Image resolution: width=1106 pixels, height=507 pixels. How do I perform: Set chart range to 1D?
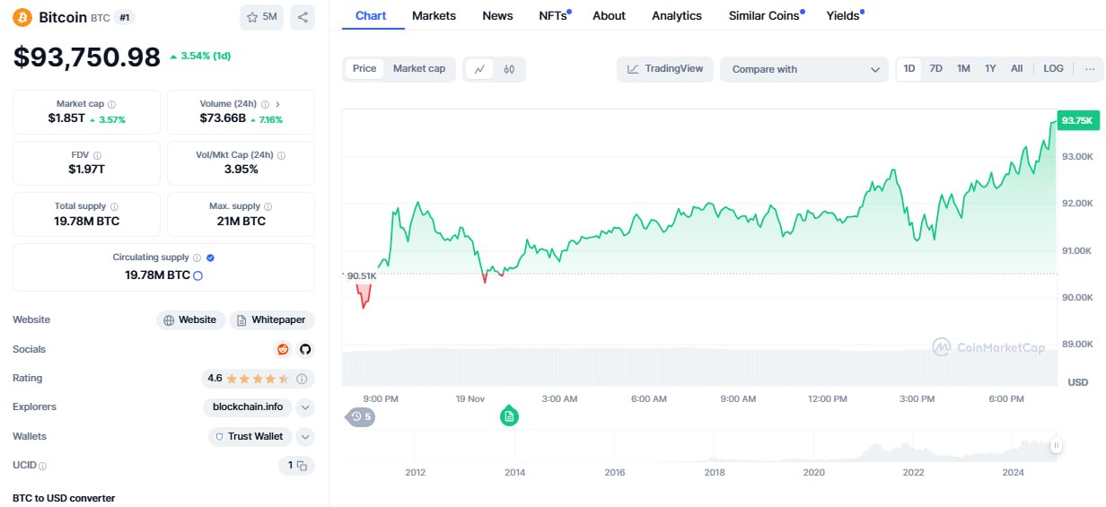pos(909,69)
